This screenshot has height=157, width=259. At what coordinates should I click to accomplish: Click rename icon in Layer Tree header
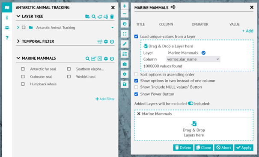[x=106, y=17]
